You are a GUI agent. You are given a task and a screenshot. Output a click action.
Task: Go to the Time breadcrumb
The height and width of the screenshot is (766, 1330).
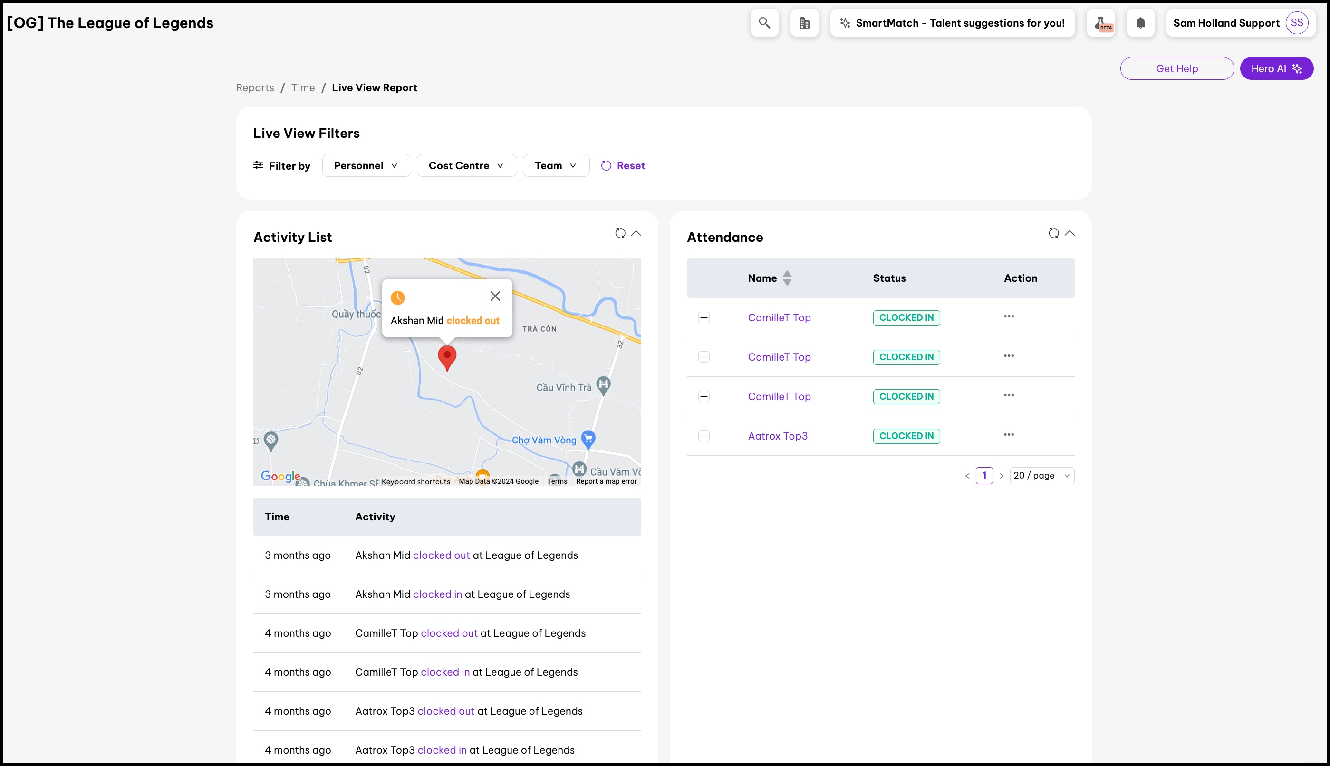point(303,88)
